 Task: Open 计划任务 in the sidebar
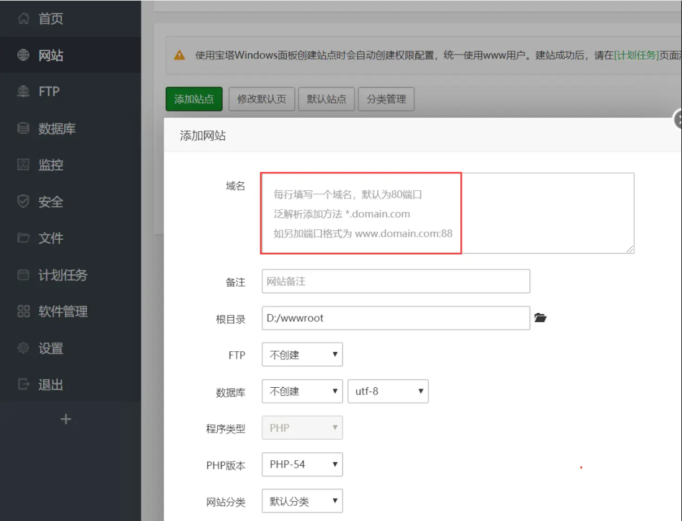coord(62,275)
